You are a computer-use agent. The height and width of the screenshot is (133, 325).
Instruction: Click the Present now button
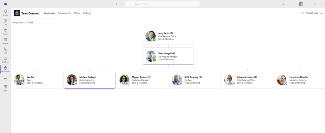coord(310,13)
